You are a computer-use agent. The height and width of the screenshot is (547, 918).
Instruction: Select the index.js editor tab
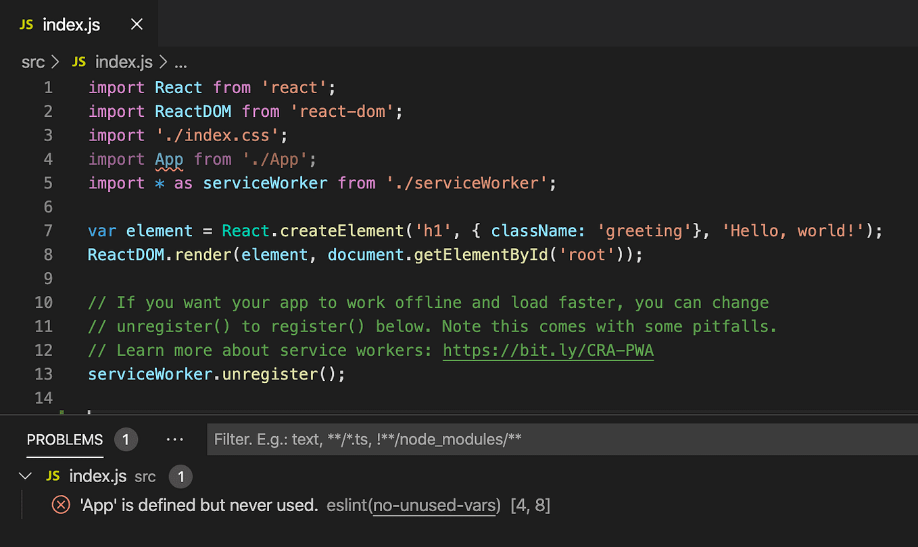click(x=71, y=24)
